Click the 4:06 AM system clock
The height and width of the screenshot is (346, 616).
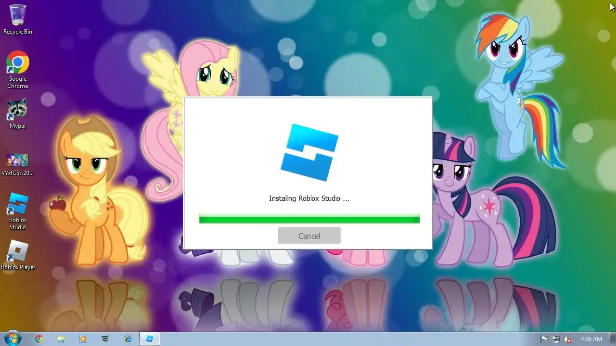click(x=591, y=339)
